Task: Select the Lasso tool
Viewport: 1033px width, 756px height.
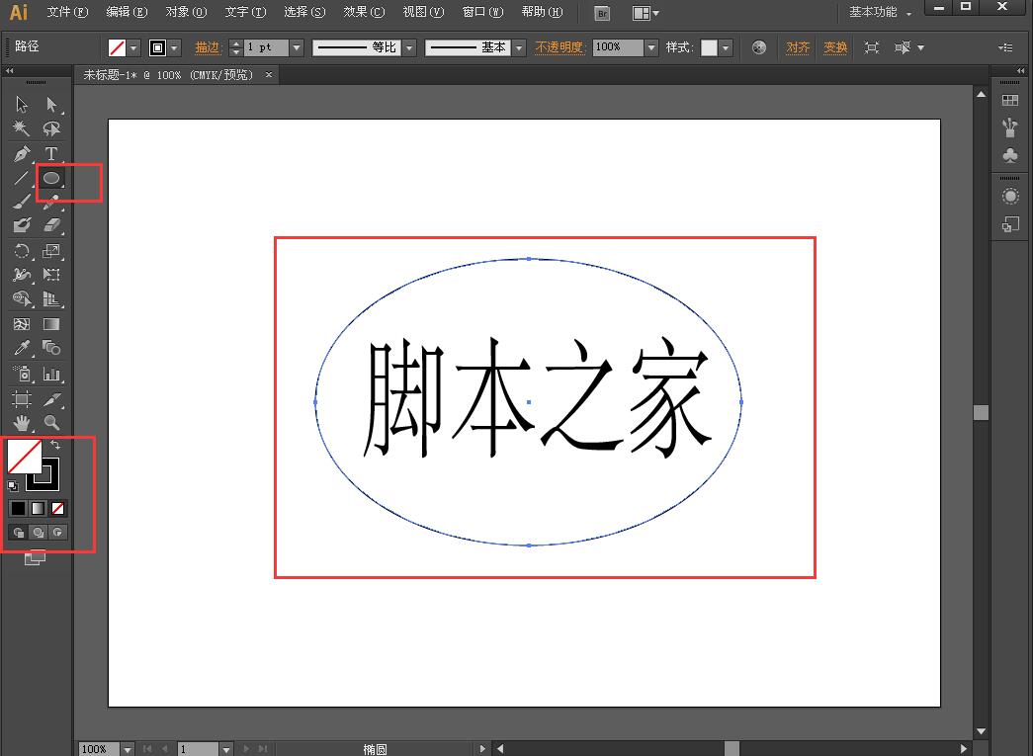Action: [51, 128]
